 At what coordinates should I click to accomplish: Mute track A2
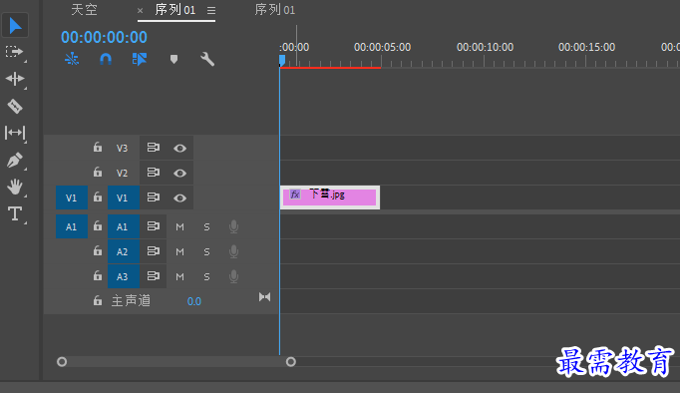point(180,252)
